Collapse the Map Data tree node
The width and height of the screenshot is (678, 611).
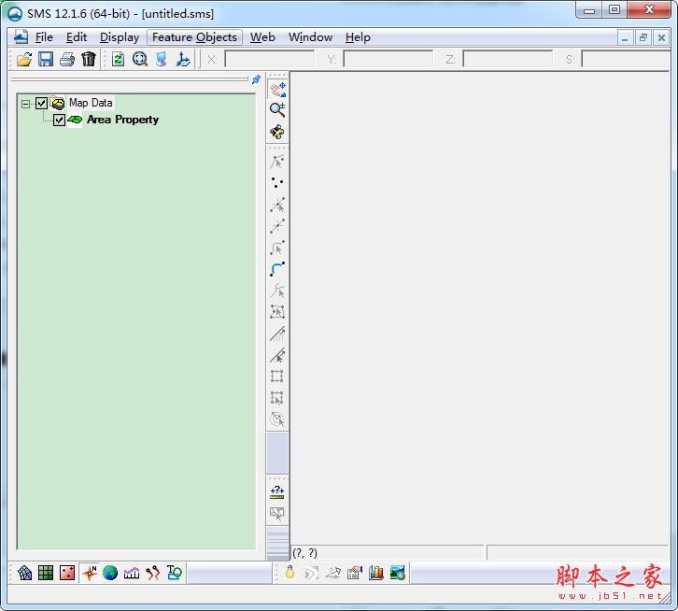click(x=25, y=104)
